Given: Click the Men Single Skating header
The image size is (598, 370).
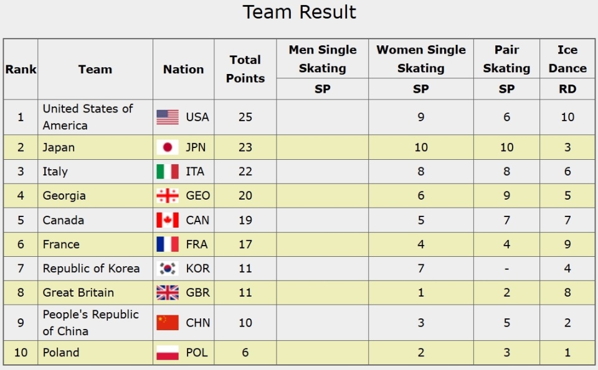Looking at the screenshot, I should point(323,59).
